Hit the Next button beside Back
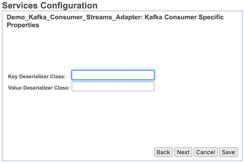Viewport: 244px width, 164px height. (x=183, y=152)
